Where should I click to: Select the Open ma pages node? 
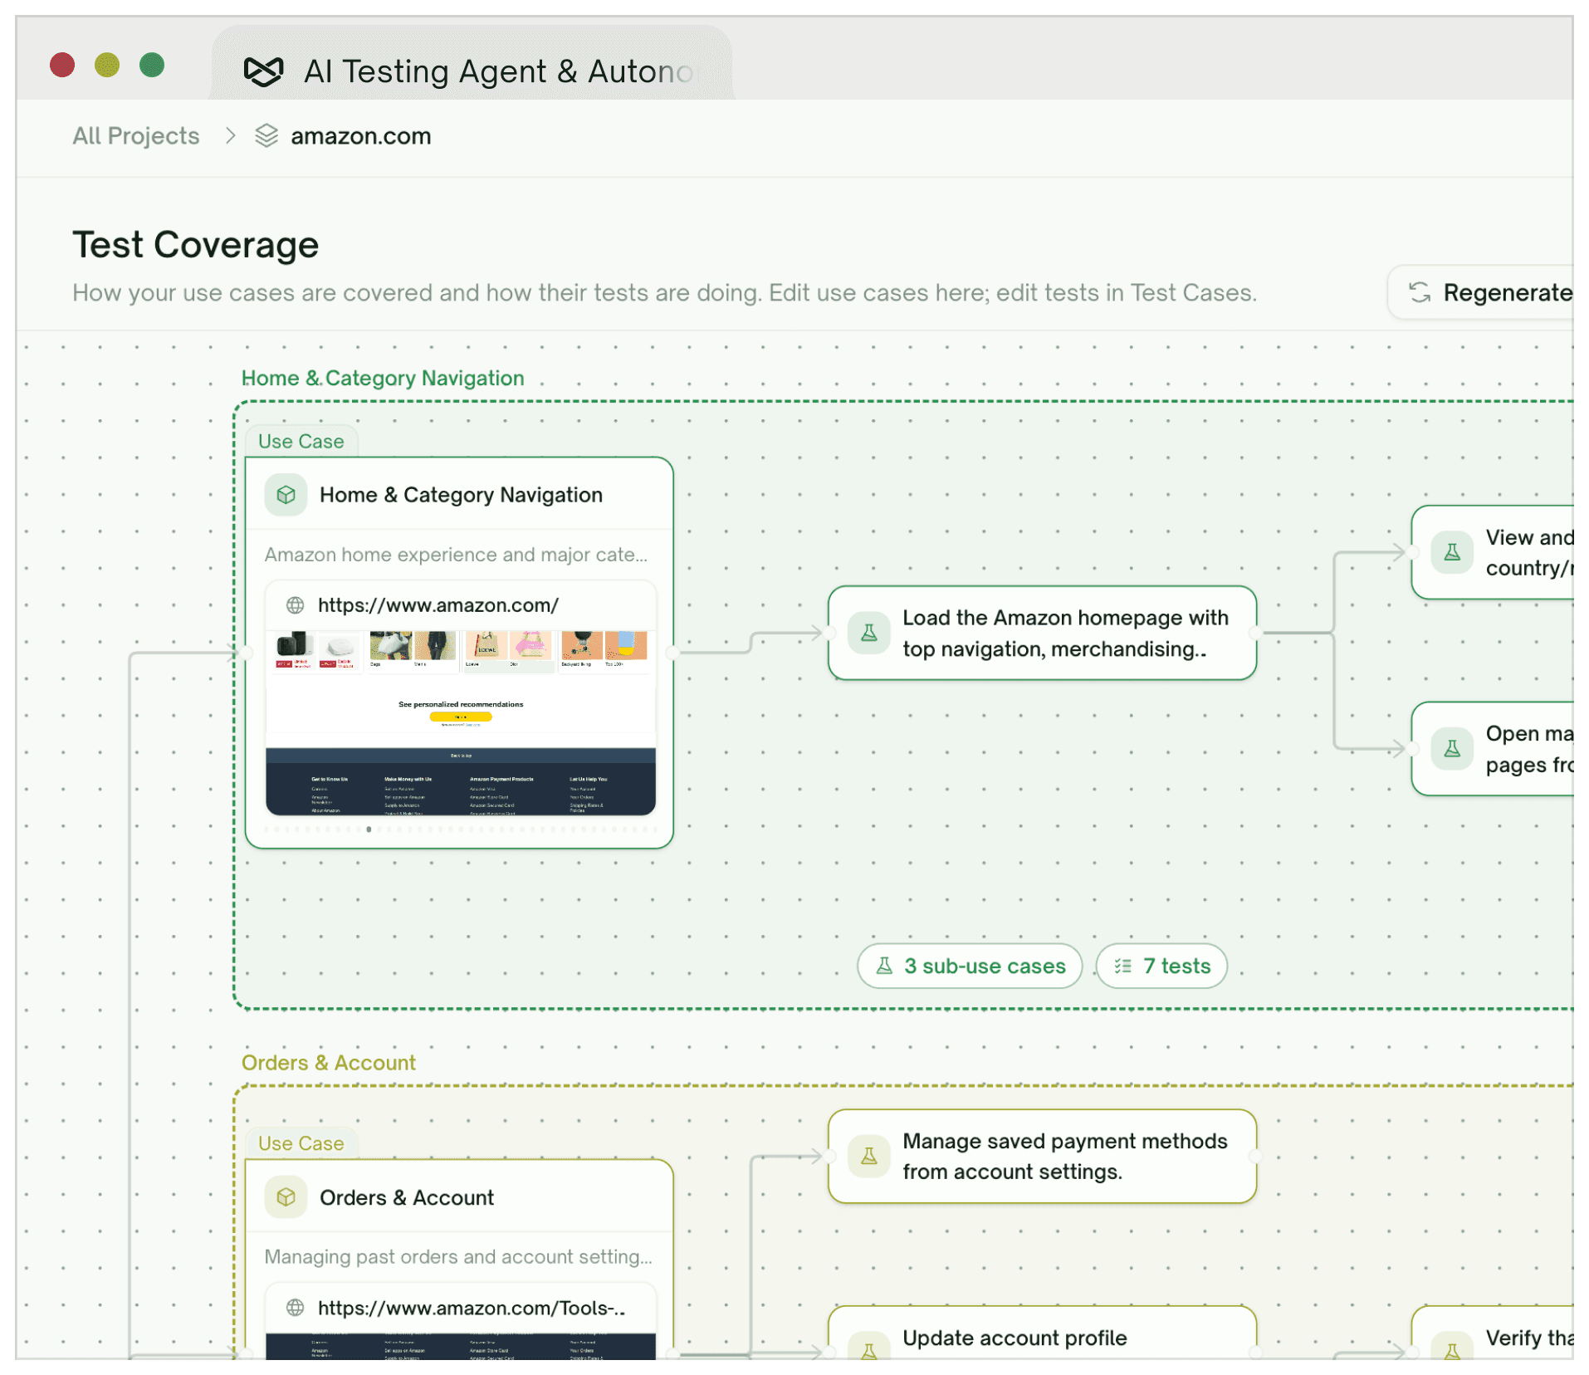[x=1493, y=749]
